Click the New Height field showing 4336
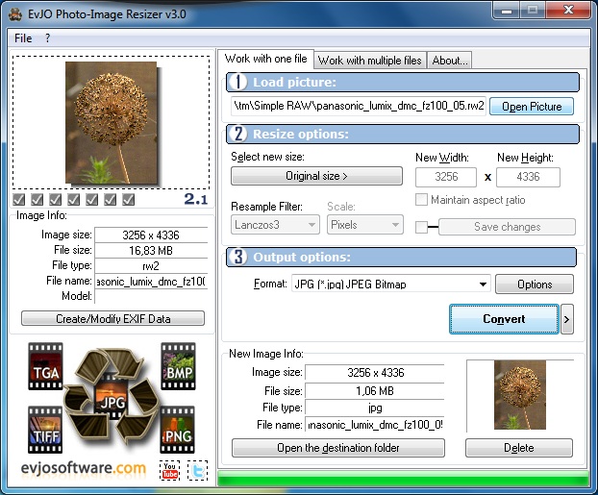The height and width of the screenshot is (495, 598). [x=528, y=177]
